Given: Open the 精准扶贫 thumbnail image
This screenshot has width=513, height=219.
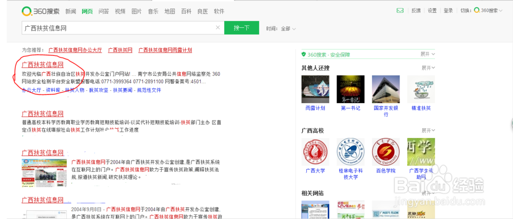Looking at the screenshot, I should pyautogui.click(x=421, y=89).
